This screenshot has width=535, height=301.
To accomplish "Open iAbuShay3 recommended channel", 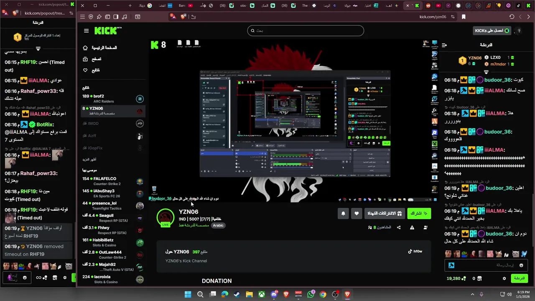I will (113, 193).
